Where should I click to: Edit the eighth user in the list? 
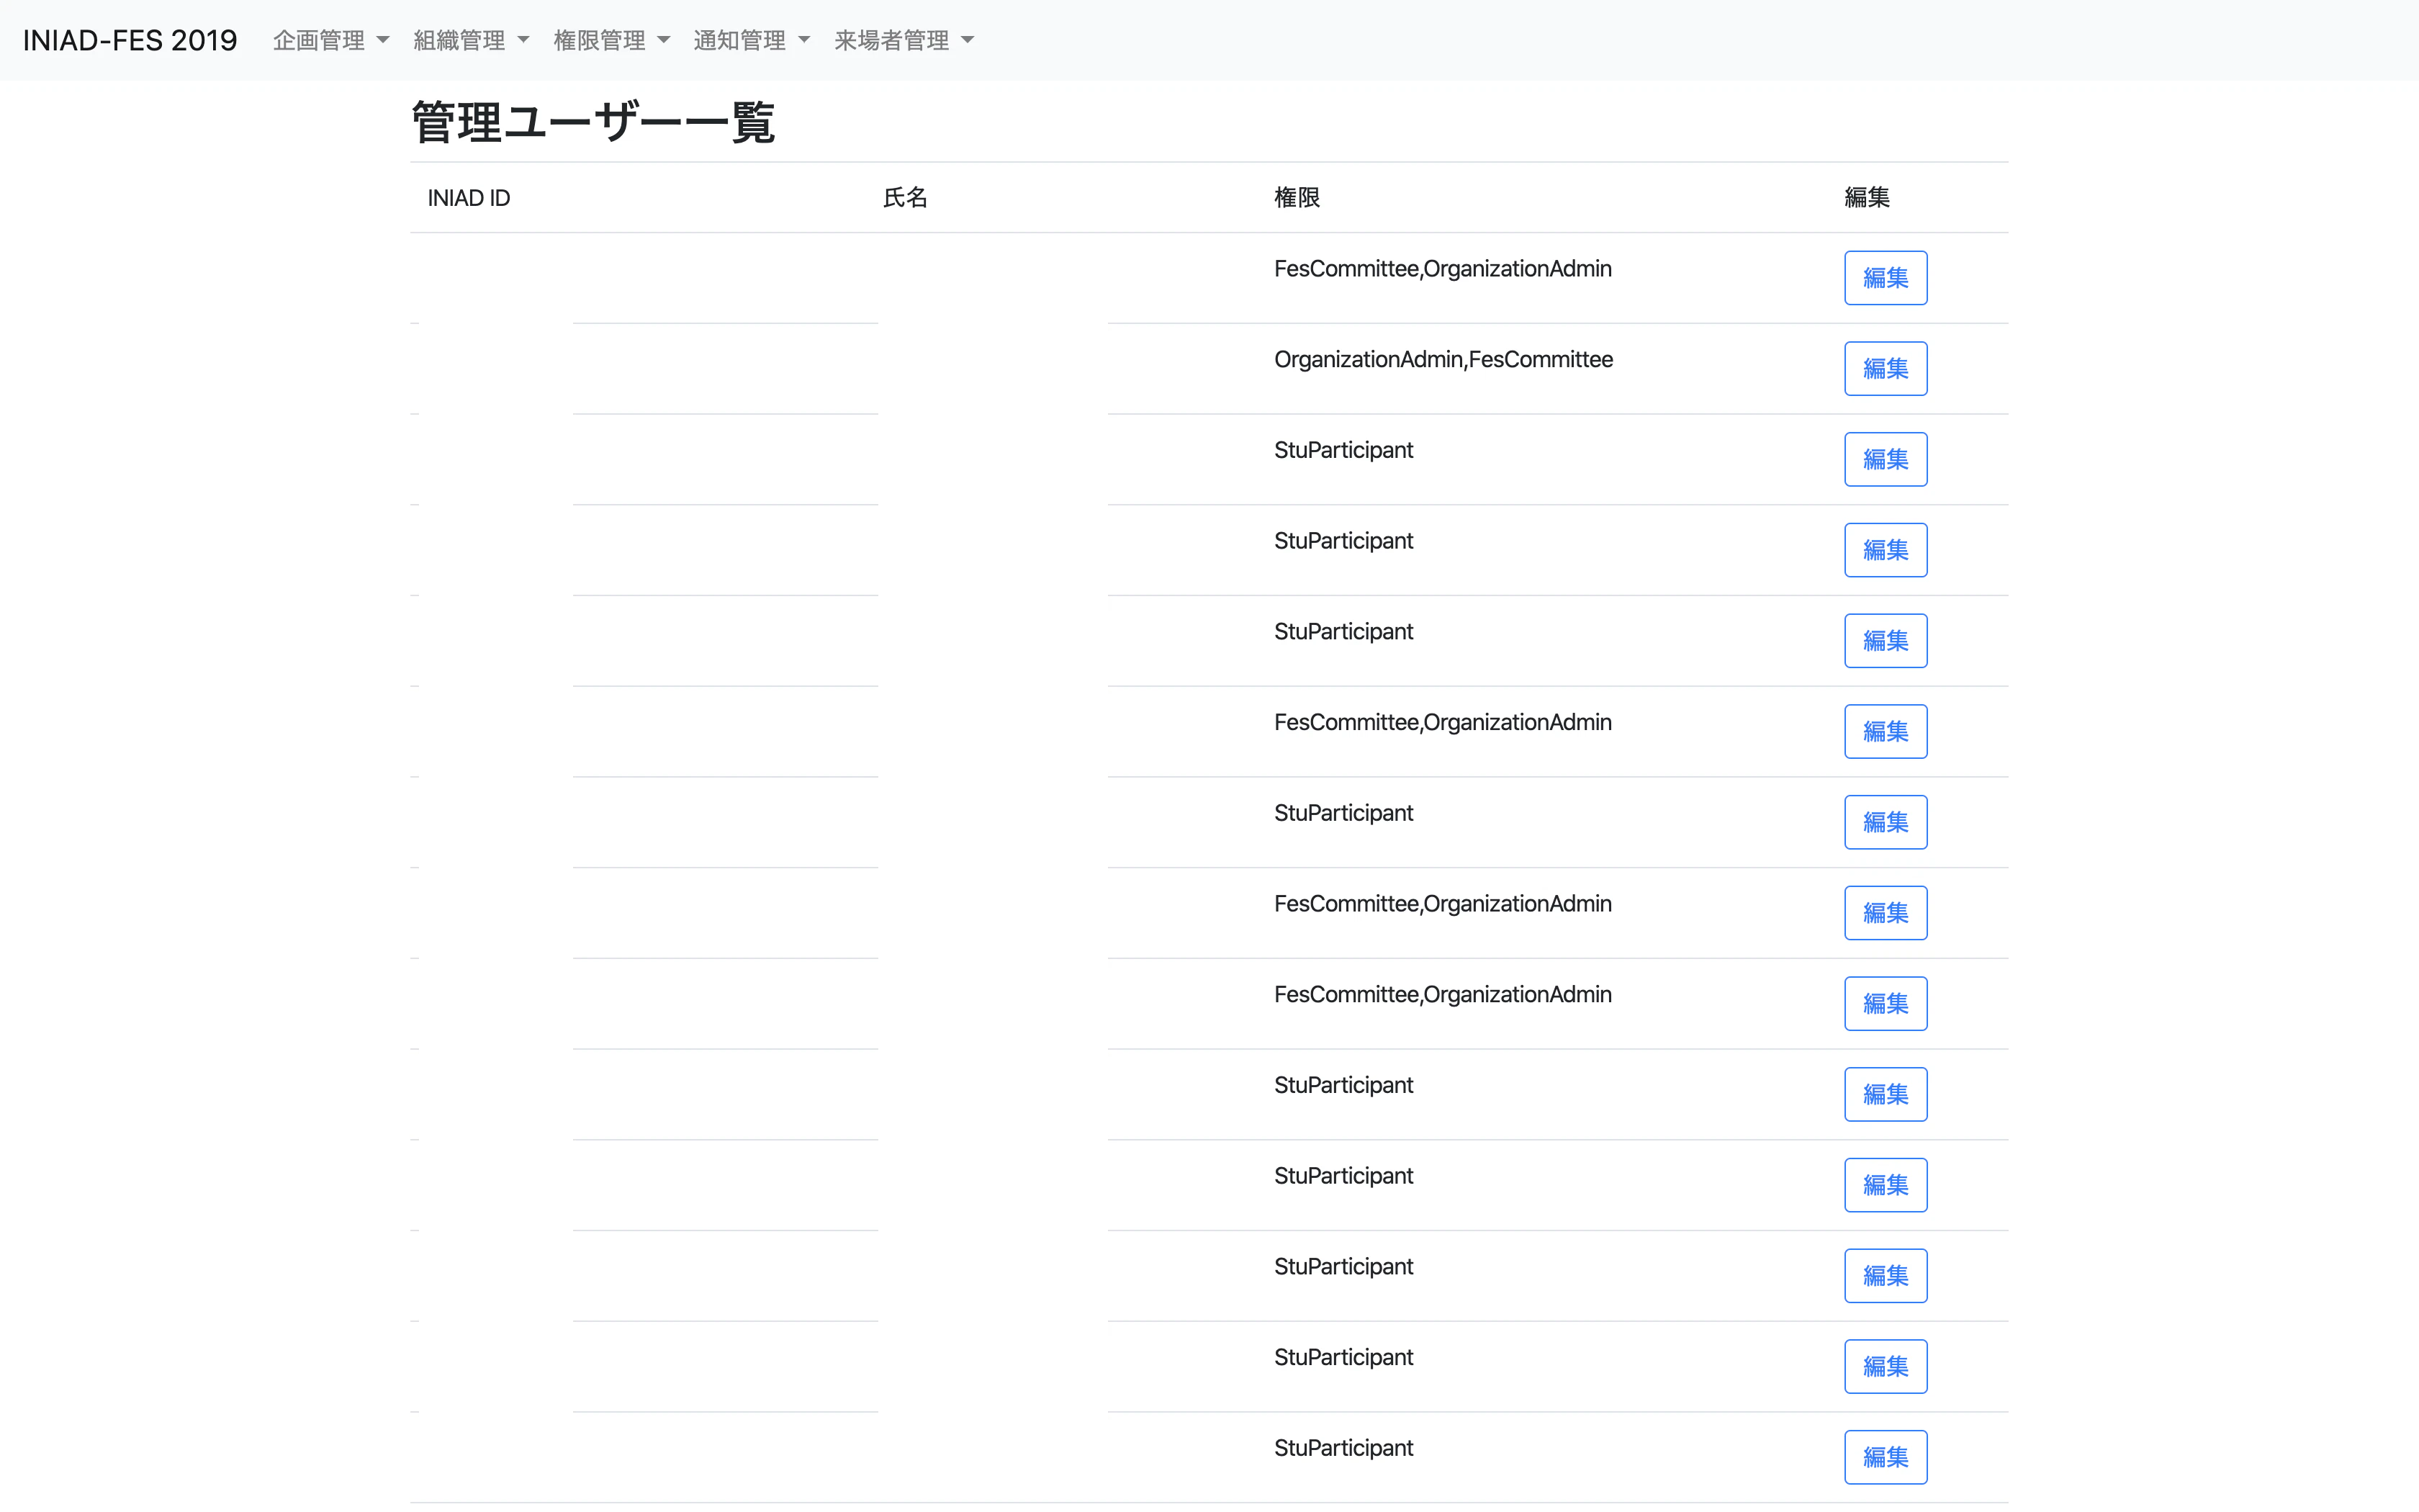point(1886,912)
